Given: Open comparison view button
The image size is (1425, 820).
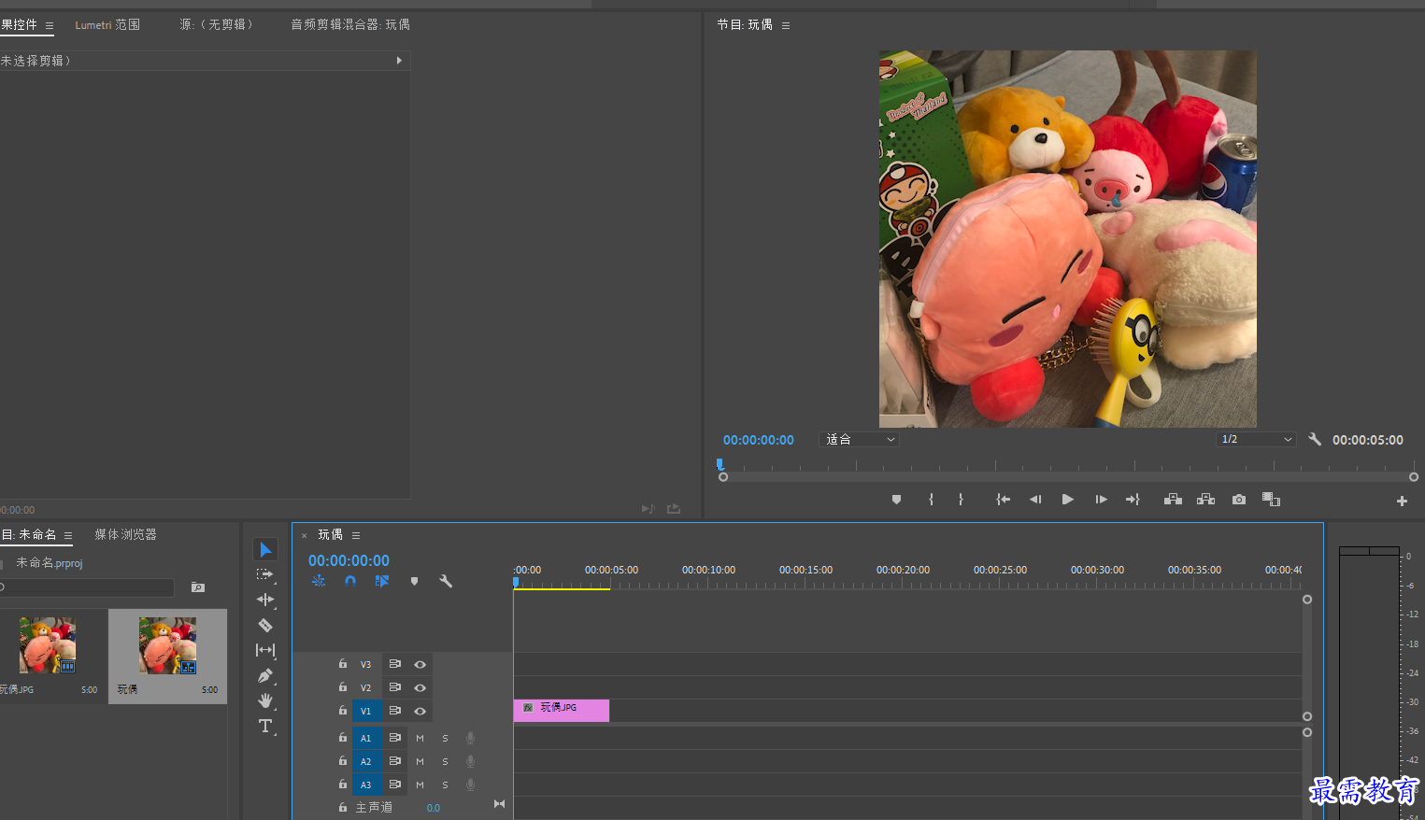Looking at the screenshot, I should pyautogui.click(x=1271, y=500).
